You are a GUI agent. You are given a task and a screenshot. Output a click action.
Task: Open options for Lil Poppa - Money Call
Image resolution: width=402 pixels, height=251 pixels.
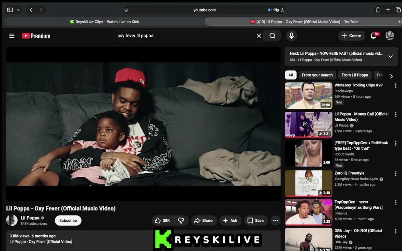(396, 114)
